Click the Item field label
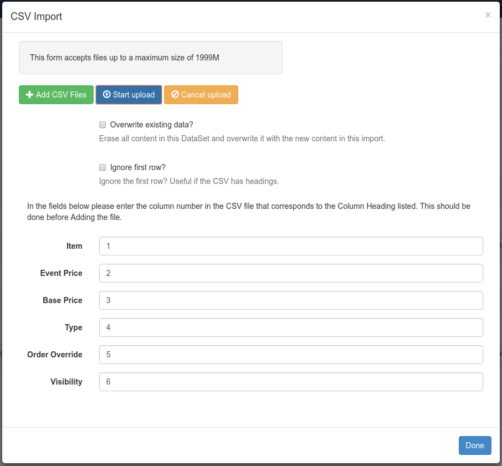Screen dimensions: 502x466 click(75, 246)
